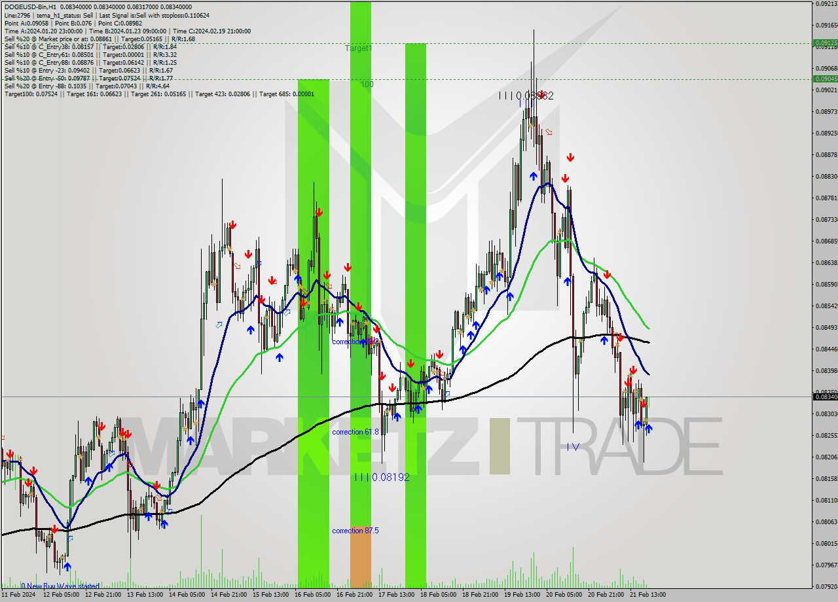The height and width of the screenshot is (602, 838).
Task: Click the 'correction 87.5' label
Action: (355, 531)
